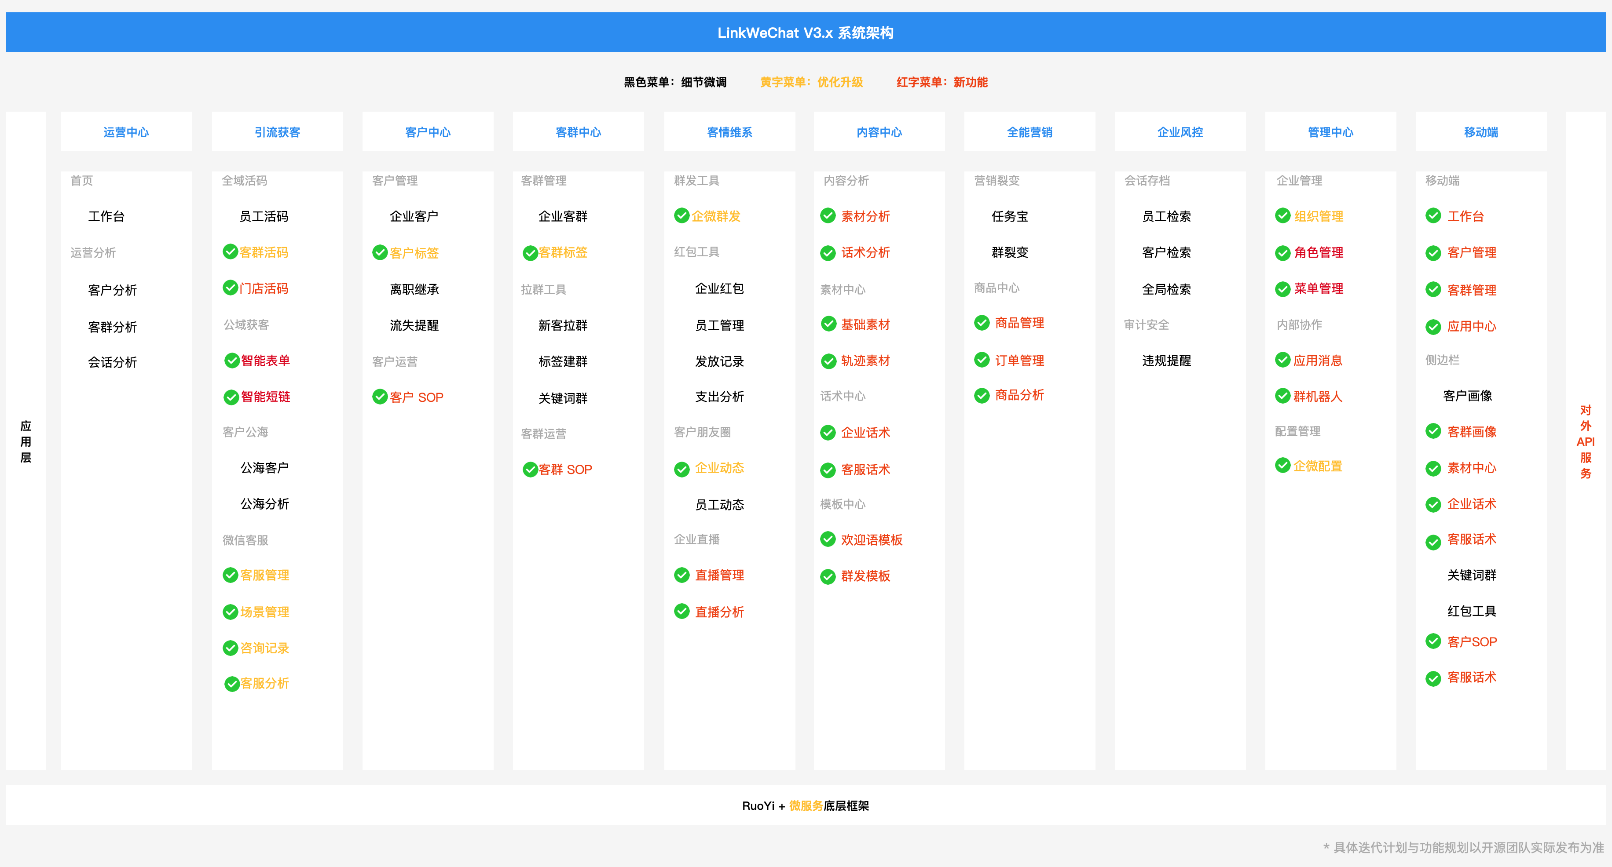The image size is (1612, 867).
Task: Click green check icon beside 客群活码
Action: [x=230, y=251]
